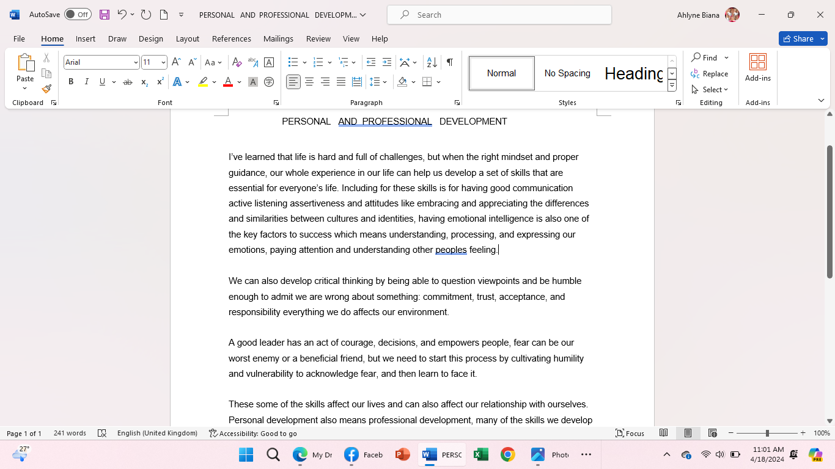Toggle Show/Hide paragraph marks

coord(450,62)
